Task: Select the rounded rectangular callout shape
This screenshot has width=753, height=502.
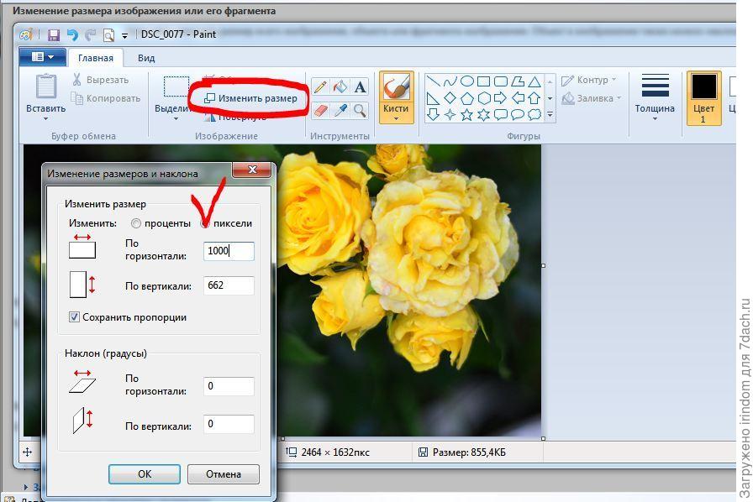Action: pyautogui.click(x=500, y=115)
